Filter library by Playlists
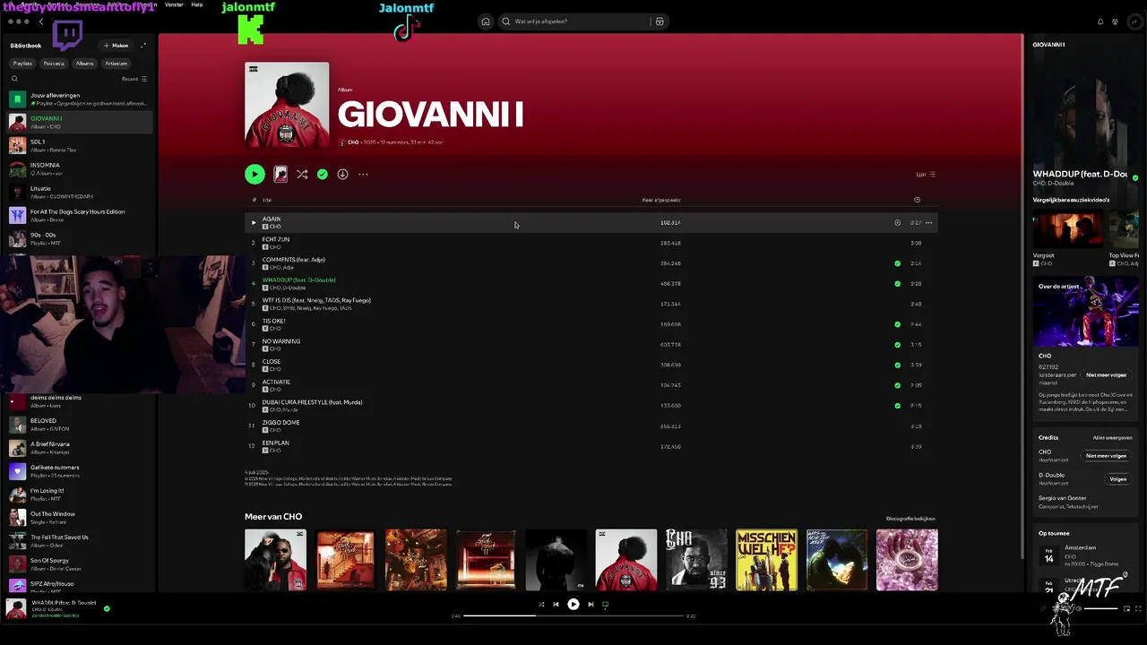The width and height of the screenshot is (1147, 645). pos(22,64)
